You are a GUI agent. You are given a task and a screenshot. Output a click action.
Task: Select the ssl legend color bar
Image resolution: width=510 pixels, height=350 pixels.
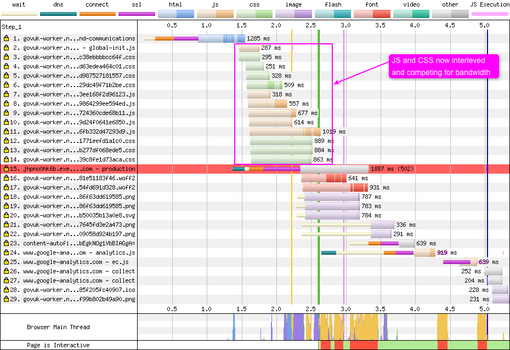(137, 14)
